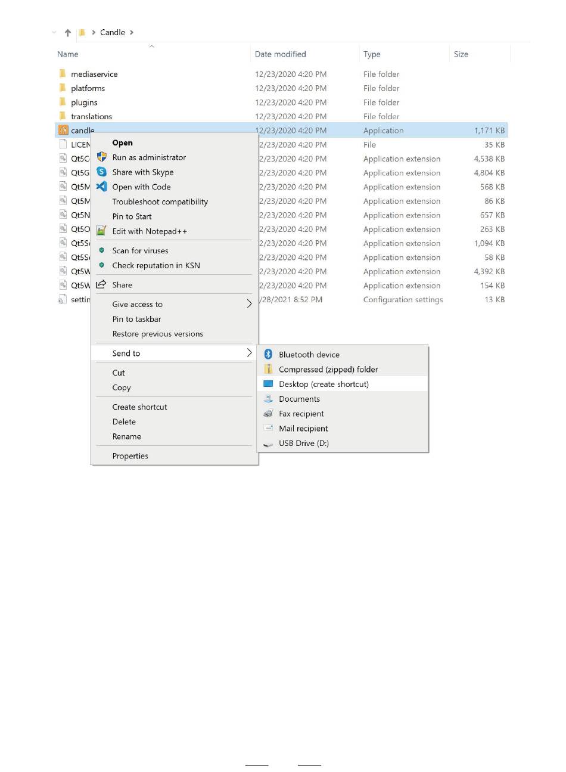Select the plugins folder name
The height and width of the screenshot is (772, 566).
click(84, 103)
